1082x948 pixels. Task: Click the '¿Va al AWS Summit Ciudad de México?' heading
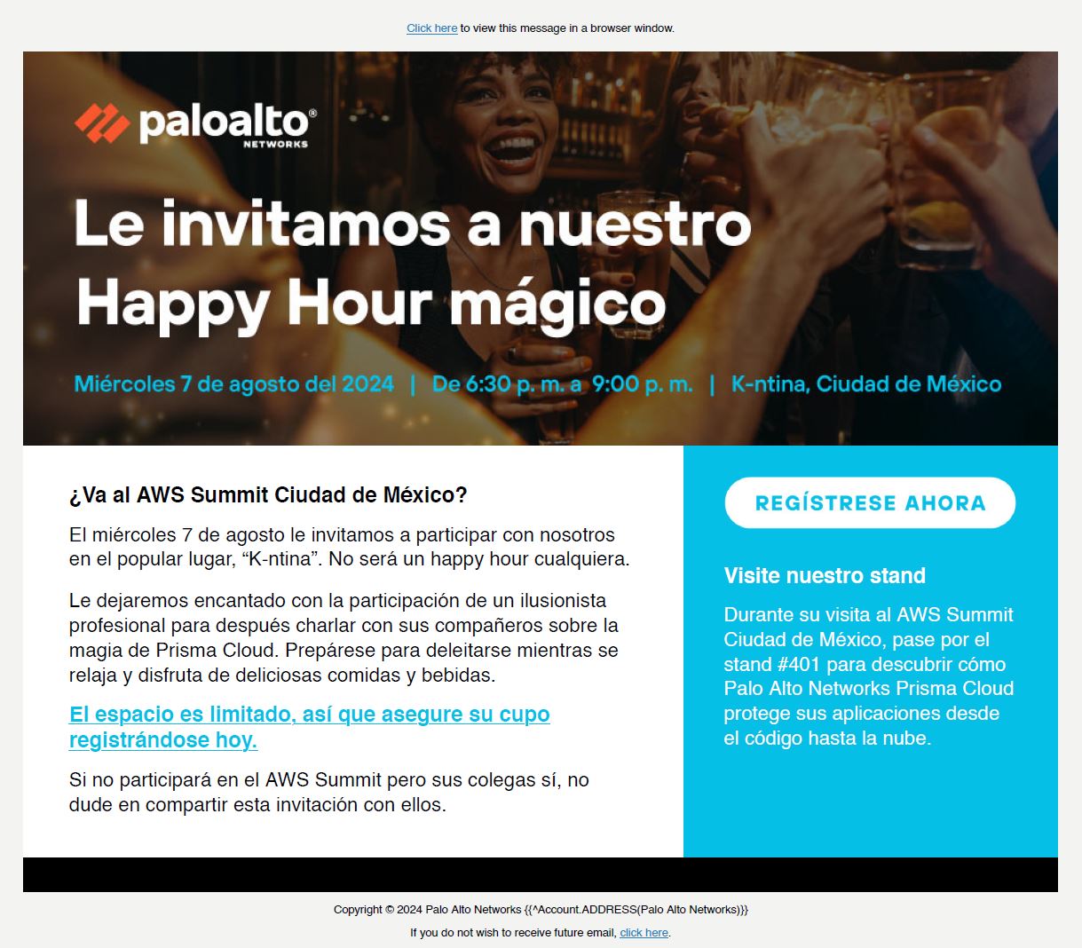coord(268,495)
